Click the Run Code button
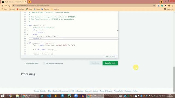Viewport: 175px width, 98px height. (95, 63)
